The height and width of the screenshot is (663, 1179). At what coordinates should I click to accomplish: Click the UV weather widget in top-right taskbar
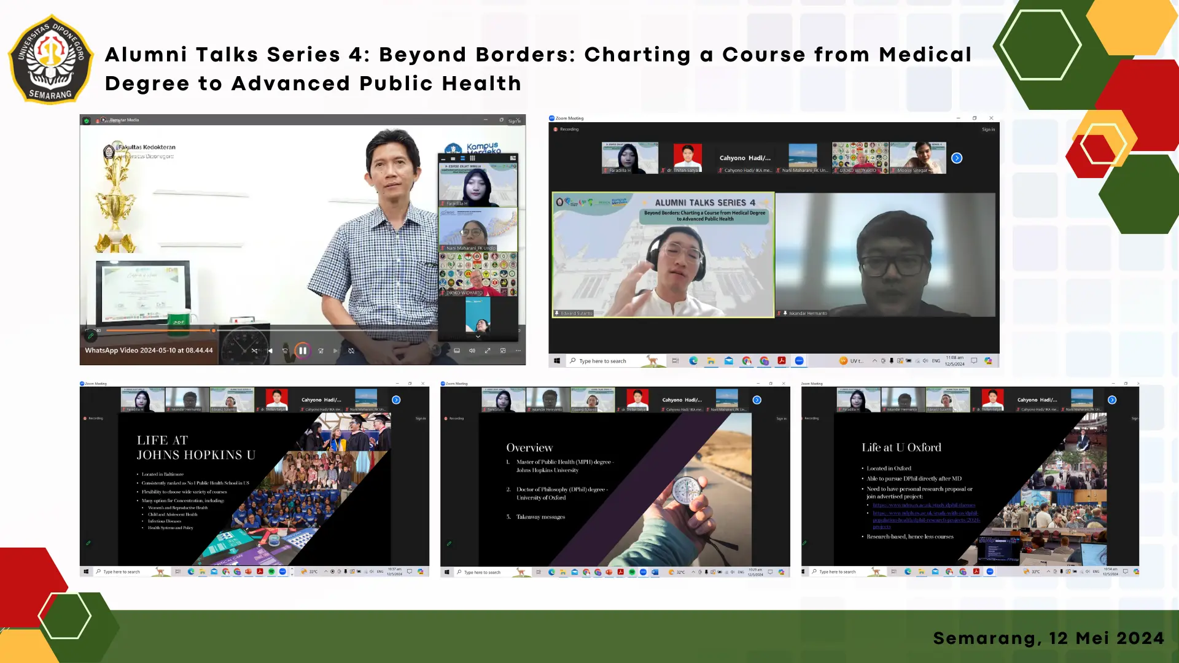[852, 361]
